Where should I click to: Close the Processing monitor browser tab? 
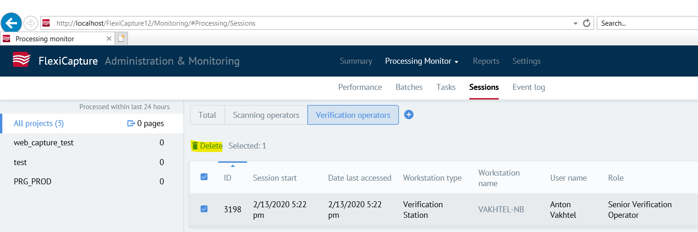click(109, 39)
